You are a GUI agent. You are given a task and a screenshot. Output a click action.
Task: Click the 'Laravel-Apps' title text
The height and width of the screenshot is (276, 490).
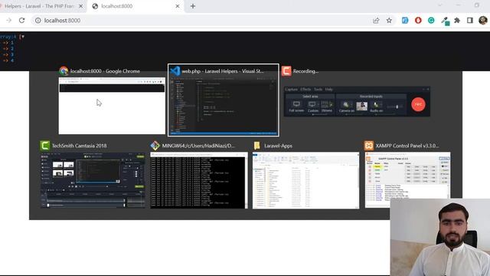point(278,146)
